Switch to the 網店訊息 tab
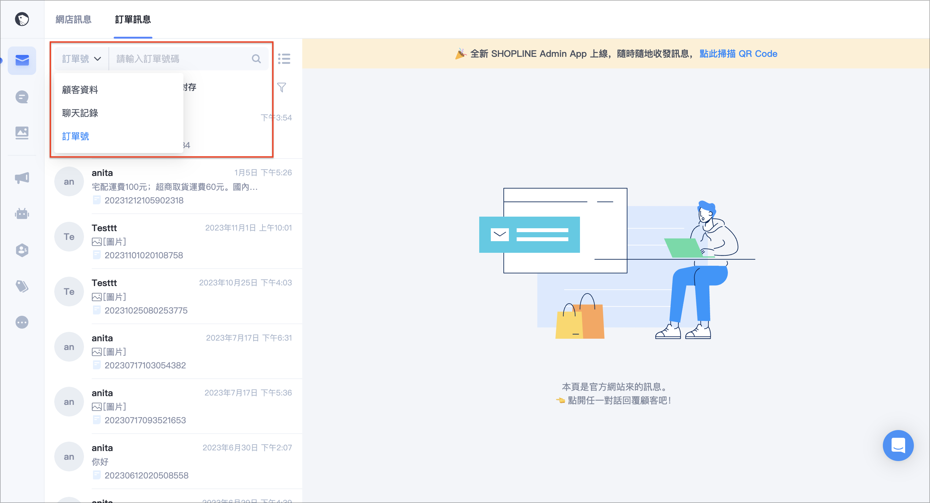 tap(74, 19)
